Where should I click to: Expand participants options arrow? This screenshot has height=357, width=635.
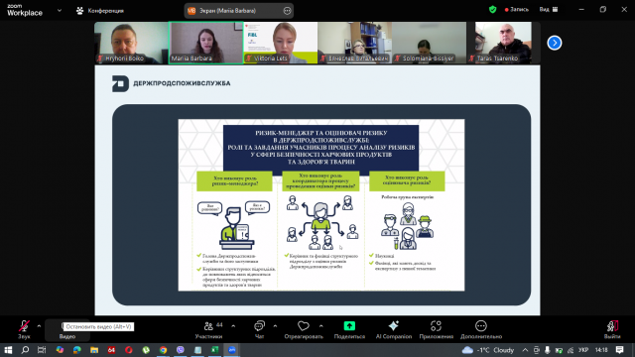(x=233, y=326)
